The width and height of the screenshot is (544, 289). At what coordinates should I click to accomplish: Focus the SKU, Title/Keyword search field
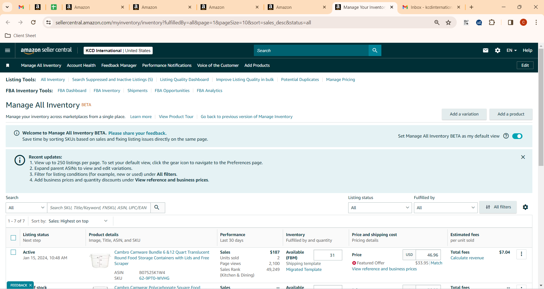tap(99, 207)
